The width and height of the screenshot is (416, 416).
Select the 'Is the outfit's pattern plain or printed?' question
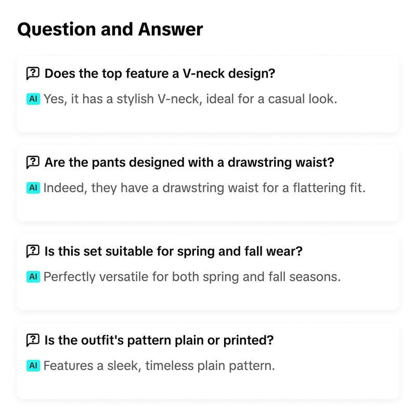pyautogui.click(x=159, y=340)
